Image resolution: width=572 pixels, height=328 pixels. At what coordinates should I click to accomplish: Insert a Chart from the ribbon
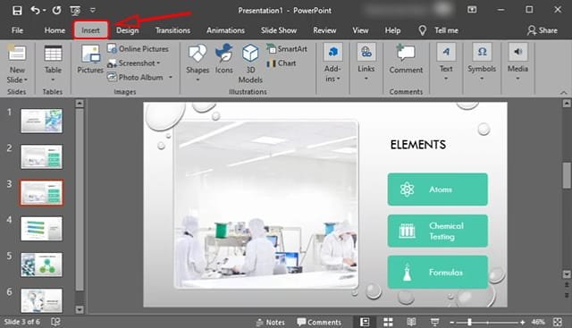(282, 63)
